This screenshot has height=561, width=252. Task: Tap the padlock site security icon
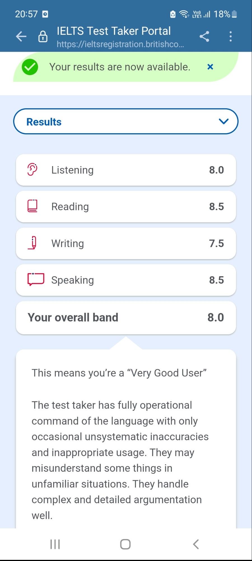[43, 36]
